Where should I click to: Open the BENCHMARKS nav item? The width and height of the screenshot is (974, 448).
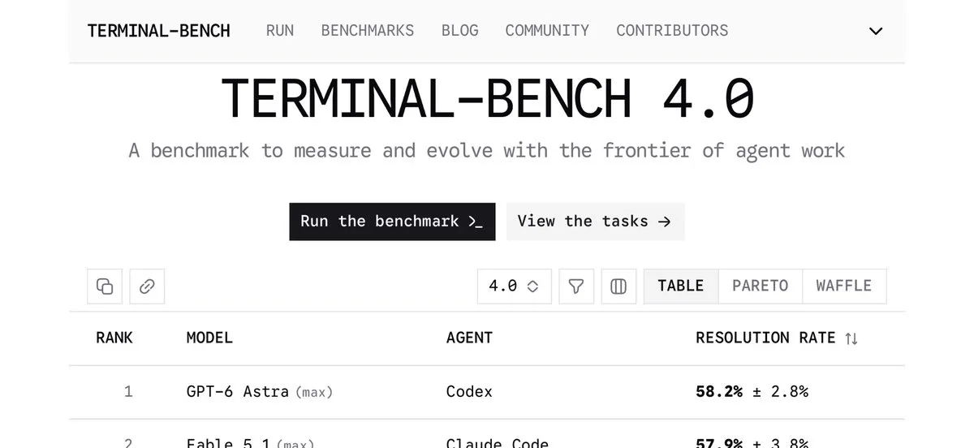pos(368,31)
